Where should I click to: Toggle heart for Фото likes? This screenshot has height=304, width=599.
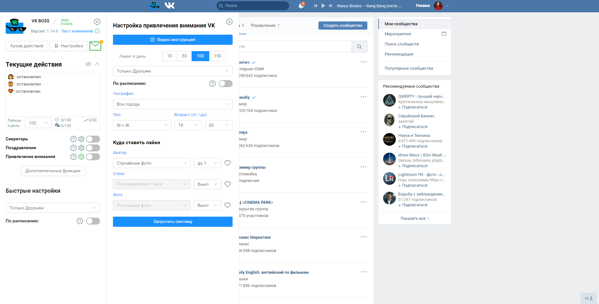pos(228,205)
